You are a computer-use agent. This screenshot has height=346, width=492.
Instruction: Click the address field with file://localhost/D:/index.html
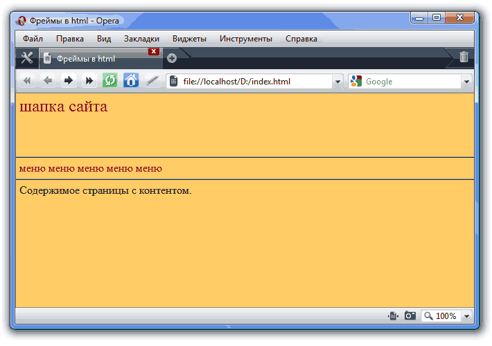(x=253, y=82)
